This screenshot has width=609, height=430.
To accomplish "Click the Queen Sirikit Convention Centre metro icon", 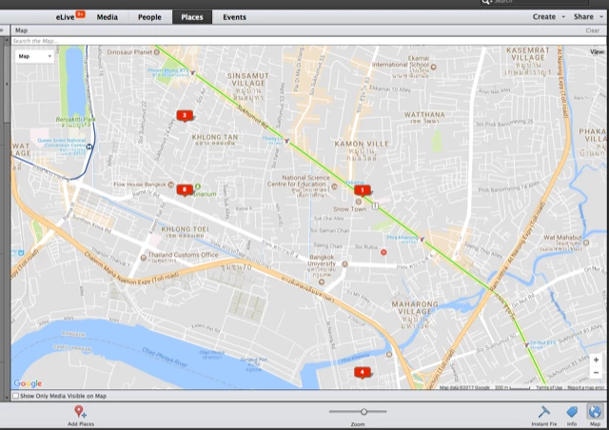I will [x=89, y=147].
